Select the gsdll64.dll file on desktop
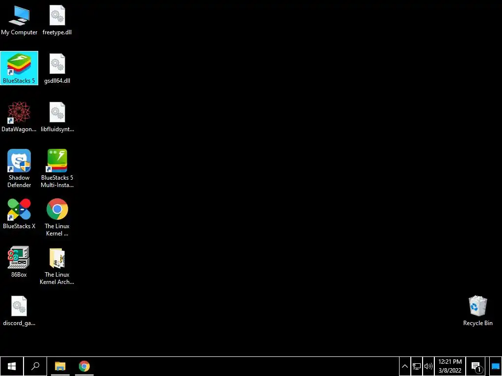 tap(57, 69)
